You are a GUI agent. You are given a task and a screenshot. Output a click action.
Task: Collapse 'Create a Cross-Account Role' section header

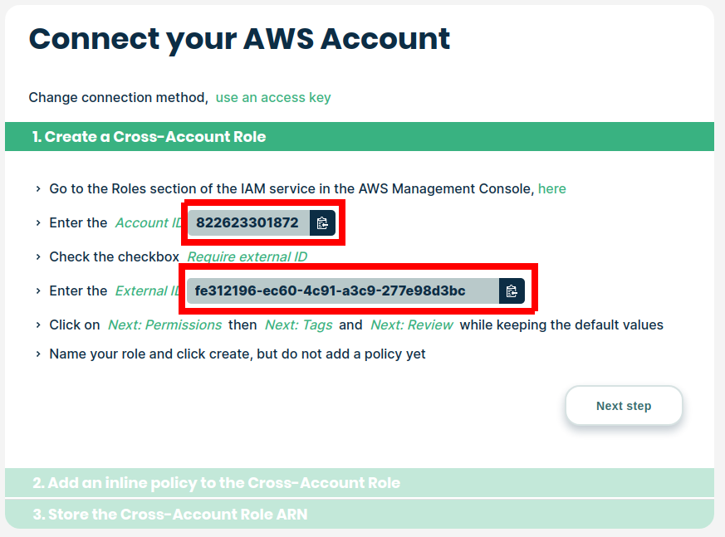click(x=149, y=136)
